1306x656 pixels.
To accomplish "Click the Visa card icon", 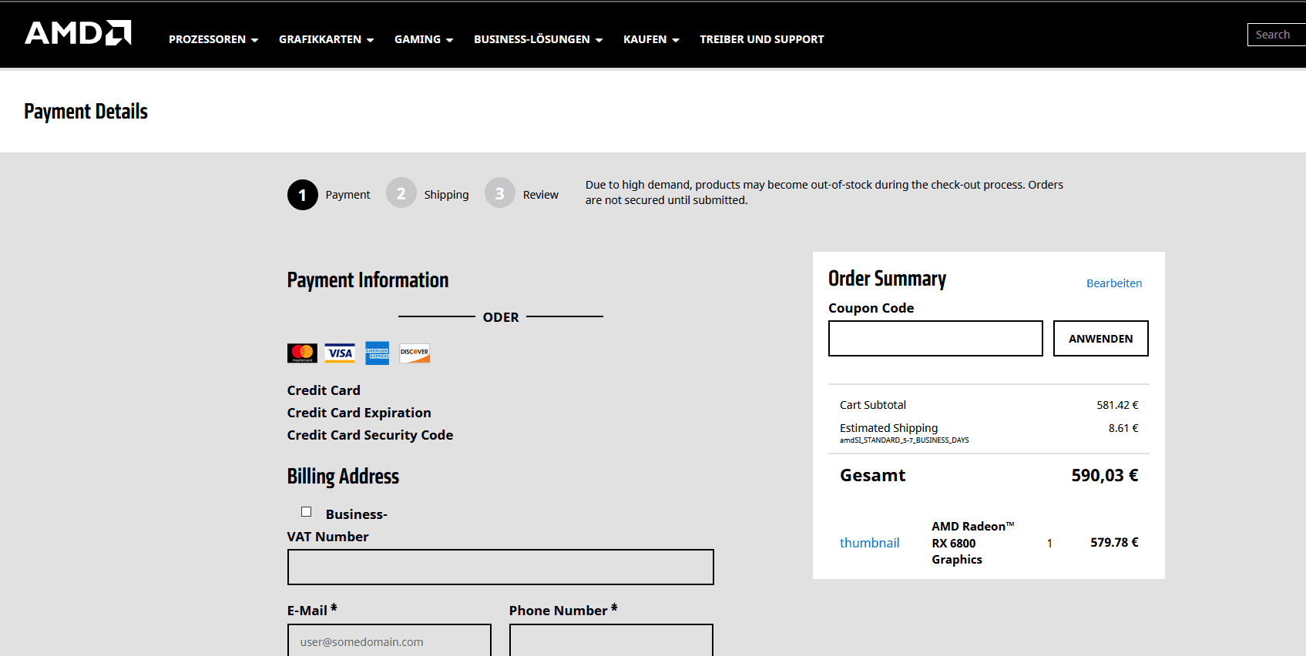I will pyautogui.click(x=340, y=353).
